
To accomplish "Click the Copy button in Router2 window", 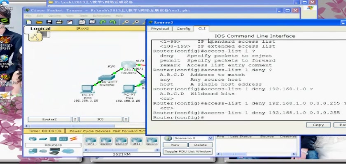I will point(318,125).
